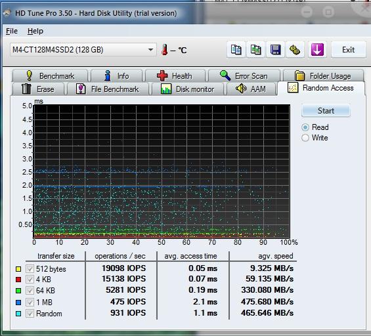This screenshot has width=371, height=336.
Task: Go to the Error Scan tab
Action: point(244,76)
